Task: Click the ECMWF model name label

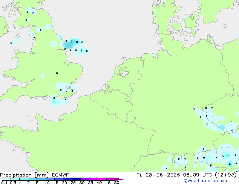Action: pyautogui.click(x=61, y=175)
